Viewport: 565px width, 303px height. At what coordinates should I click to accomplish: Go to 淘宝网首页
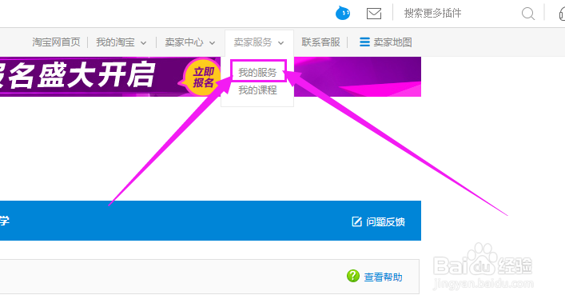(x=56, y=42)
